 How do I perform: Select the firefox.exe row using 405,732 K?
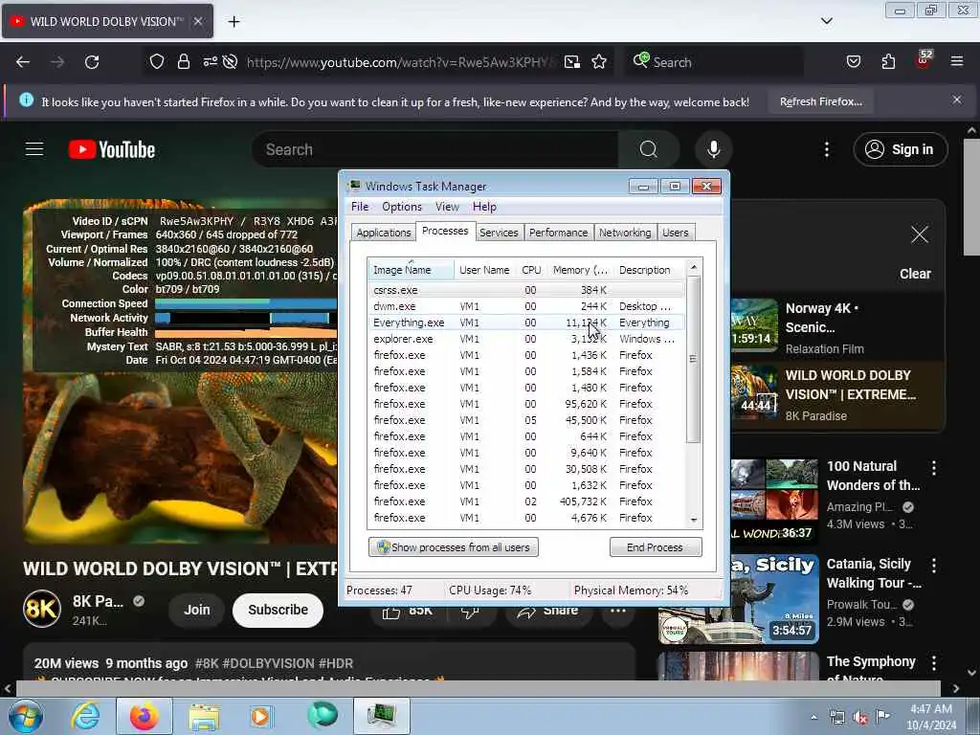(526, 501)
